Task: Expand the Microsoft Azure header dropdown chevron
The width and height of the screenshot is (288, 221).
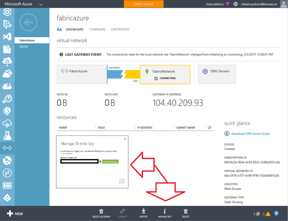Action: [x=40, y=4]
